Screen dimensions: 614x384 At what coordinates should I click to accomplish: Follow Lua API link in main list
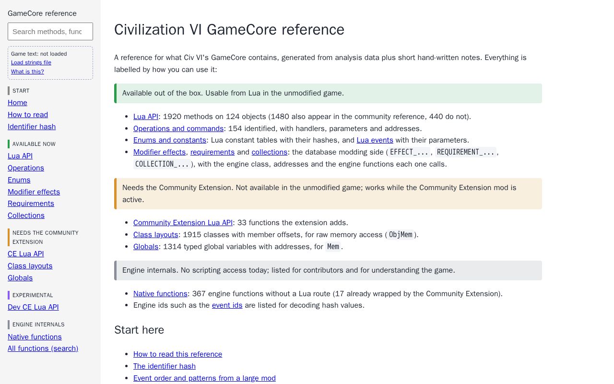(x=146, y=117)
